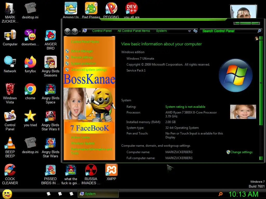266x199 pixels.
Task: Click the Back navigation arrow
Action: point(68,31)
